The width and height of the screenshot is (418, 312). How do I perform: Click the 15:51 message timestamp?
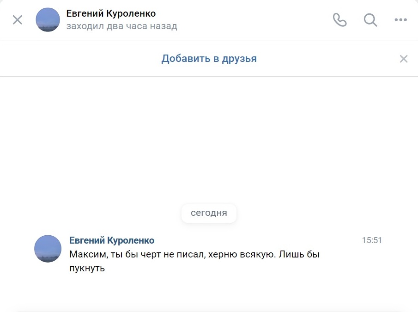(x=372, y=240)
